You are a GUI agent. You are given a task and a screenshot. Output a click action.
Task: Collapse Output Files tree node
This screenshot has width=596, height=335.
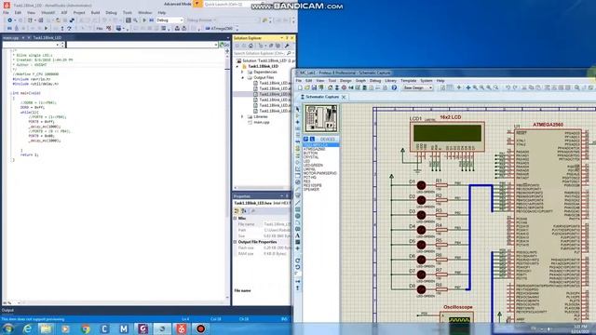click(243, 77)
